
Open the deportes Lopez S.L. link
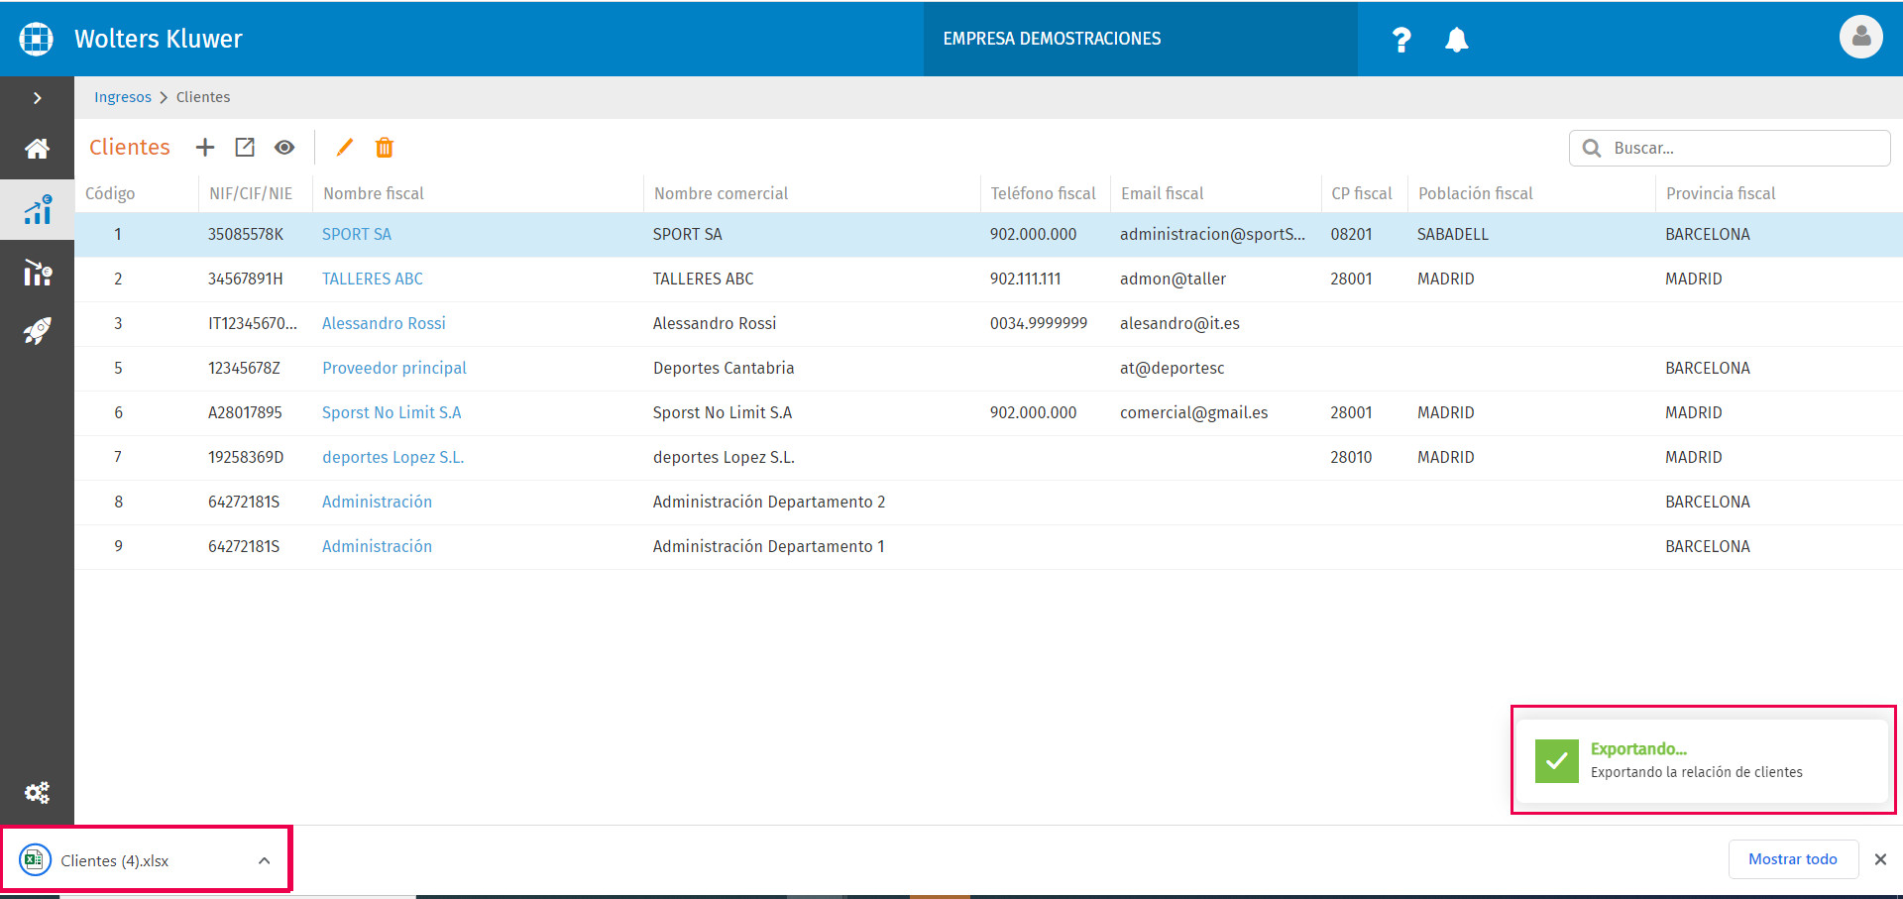click(392, 457)
